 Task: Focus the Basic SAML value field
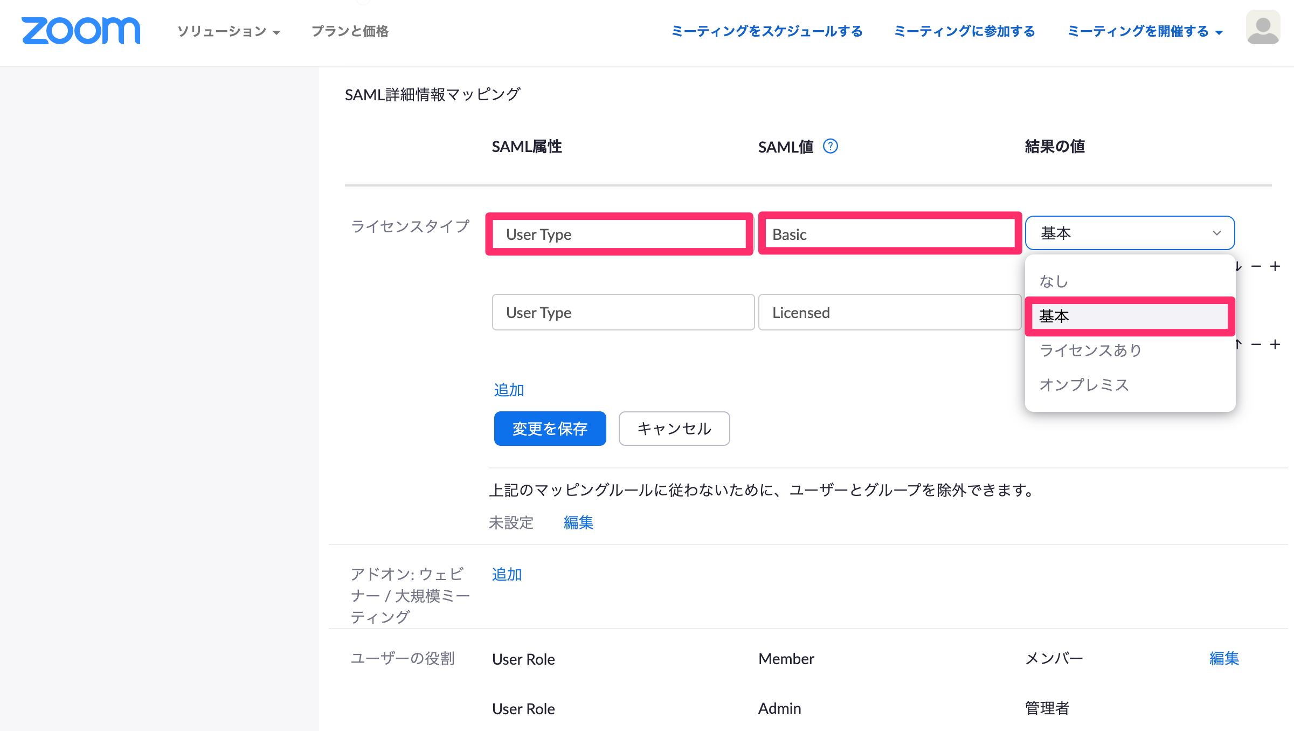click(890, 234)
